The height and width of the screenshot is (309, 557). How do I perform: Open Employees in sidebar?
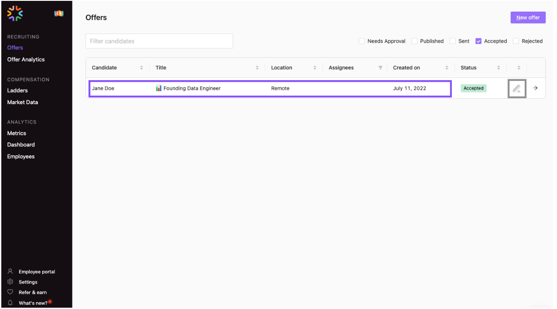tap(21, 156)
